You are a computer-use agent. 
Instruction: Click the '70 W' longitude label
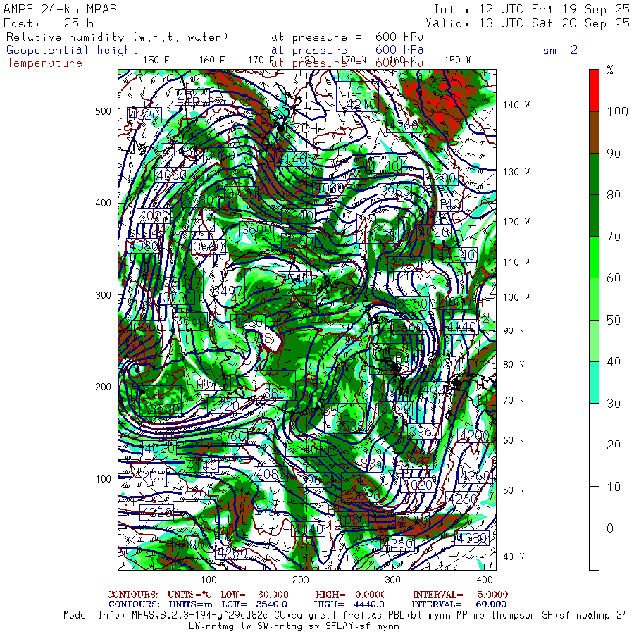coord(514,400)
